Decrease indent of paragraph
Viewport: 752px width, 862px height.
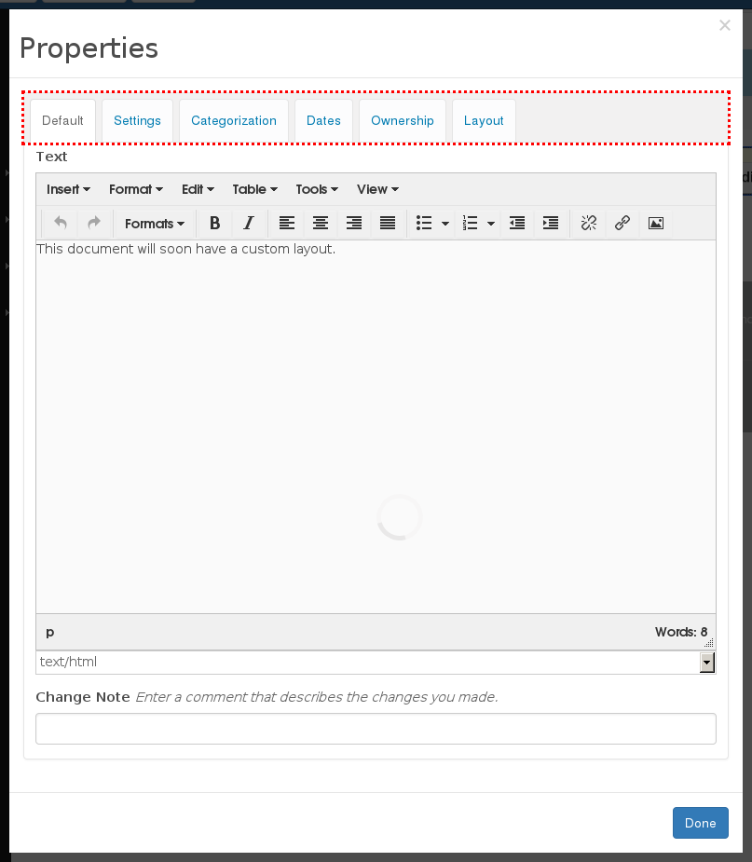(x=517, y=223)
